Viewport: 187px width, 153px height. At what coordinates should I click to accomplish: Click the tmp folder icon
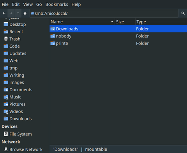6,68
